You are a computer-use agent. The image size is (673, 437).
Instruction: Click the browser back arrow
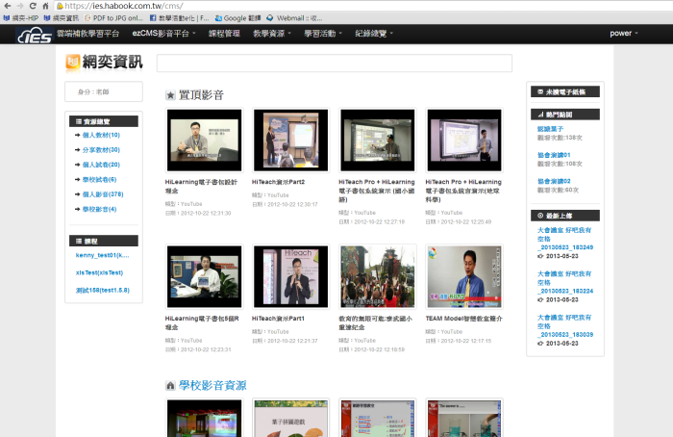pyautogui.click(x=8, y=6)
